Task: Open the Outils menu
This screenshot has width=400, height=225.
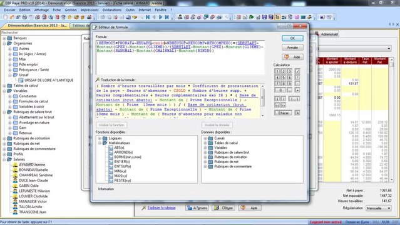Action: pos(130,10)
